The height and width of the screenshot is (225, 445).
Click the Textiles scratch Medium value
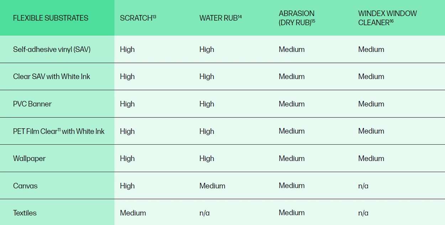coord(133,213)
